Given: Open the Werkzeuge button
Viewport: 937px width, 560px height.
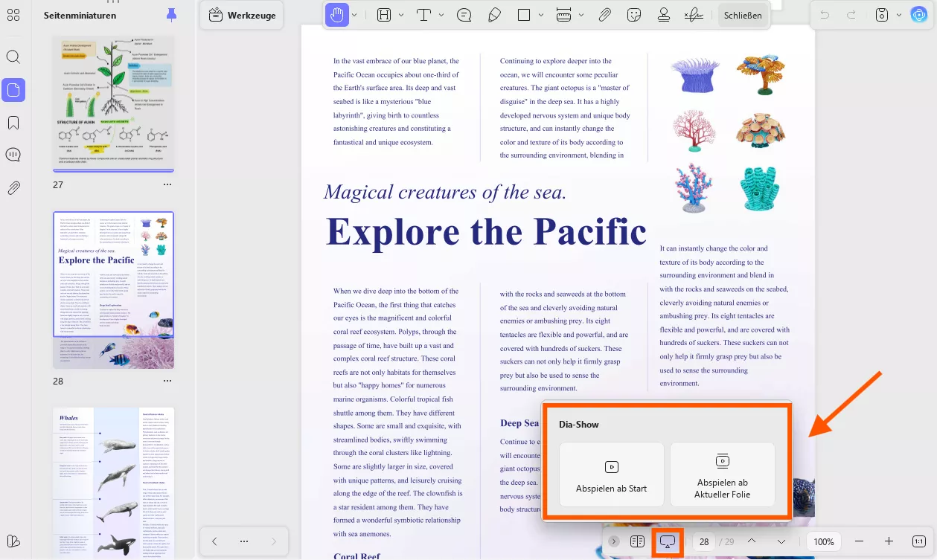Looking at the screenshot, I should click(x=242, y=15).
